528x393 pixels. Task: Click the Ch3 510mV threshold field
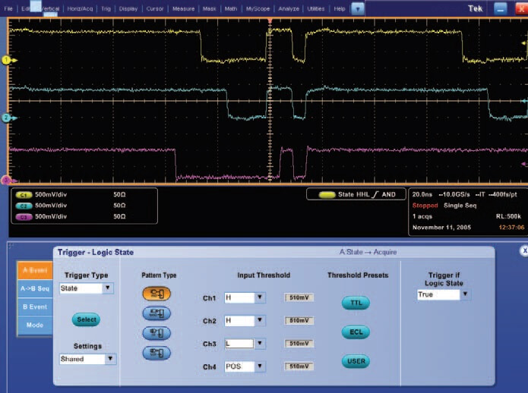(x=299, y=344)
